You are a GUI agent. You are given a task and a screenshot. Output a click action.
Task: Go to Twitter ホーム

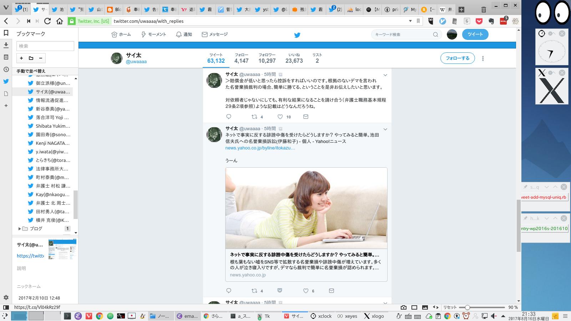[x=121, y=34]
